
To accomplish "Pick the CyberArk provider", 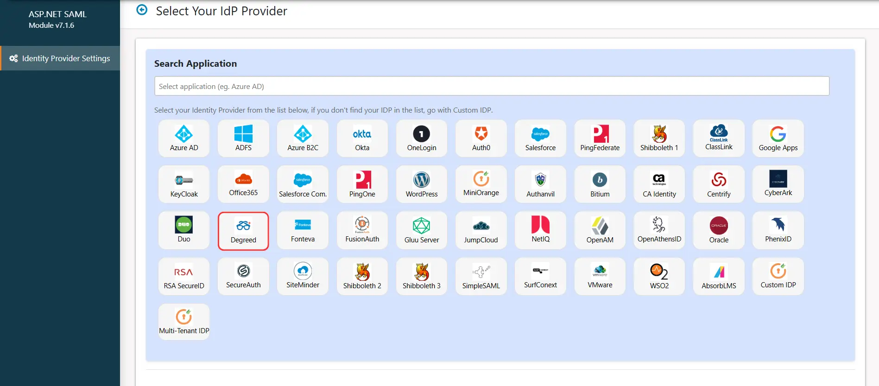I will (x=778, y=184).
